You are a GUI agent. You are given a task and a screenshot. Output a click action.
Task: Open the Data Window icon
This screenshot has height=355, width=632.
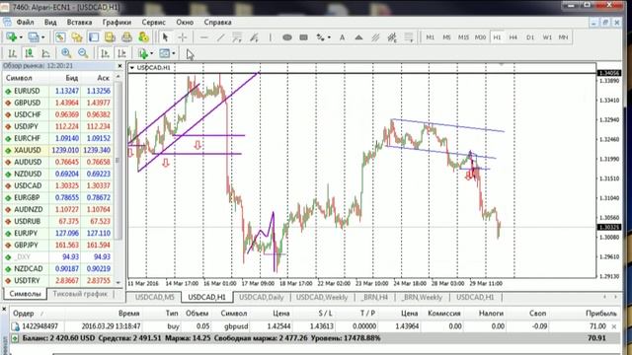pyautogui.click(x=77, y=37)
